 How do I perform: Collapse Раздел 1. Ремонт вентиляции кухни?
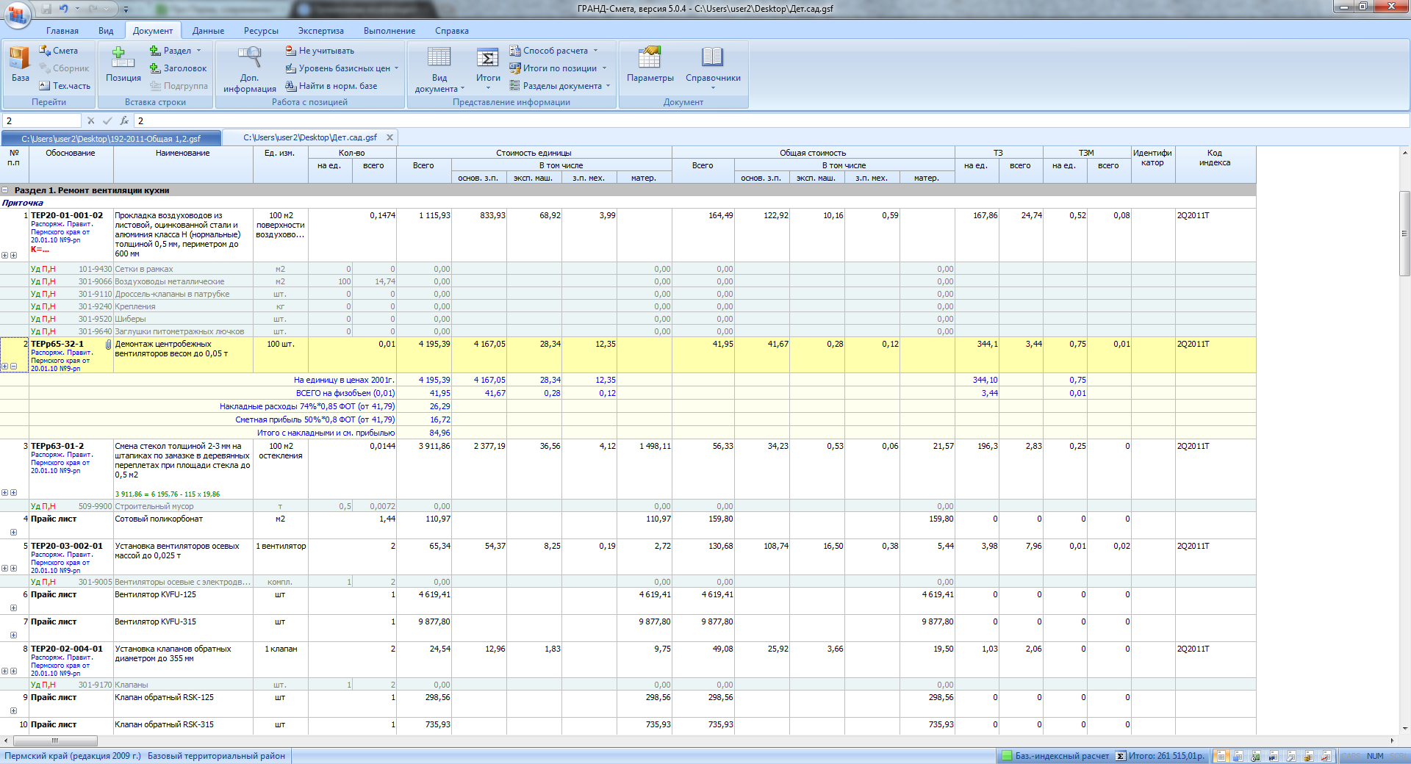pos(5,190)
